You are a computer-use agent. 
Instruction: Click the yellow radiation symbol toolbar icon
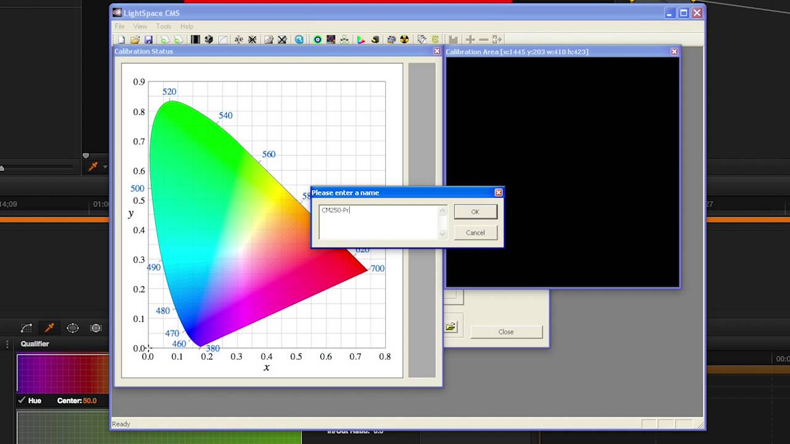click(x=404, y=39)
